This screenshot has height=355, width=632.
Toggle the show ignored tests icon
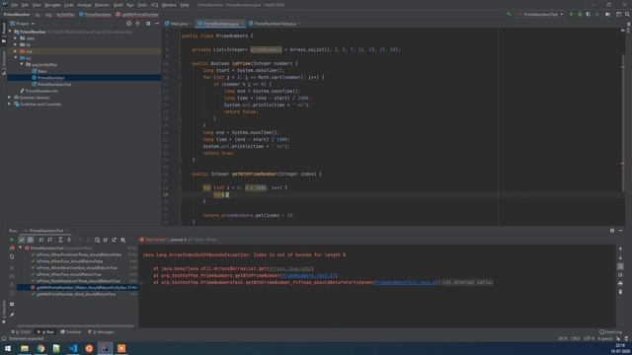click(31, 240)
